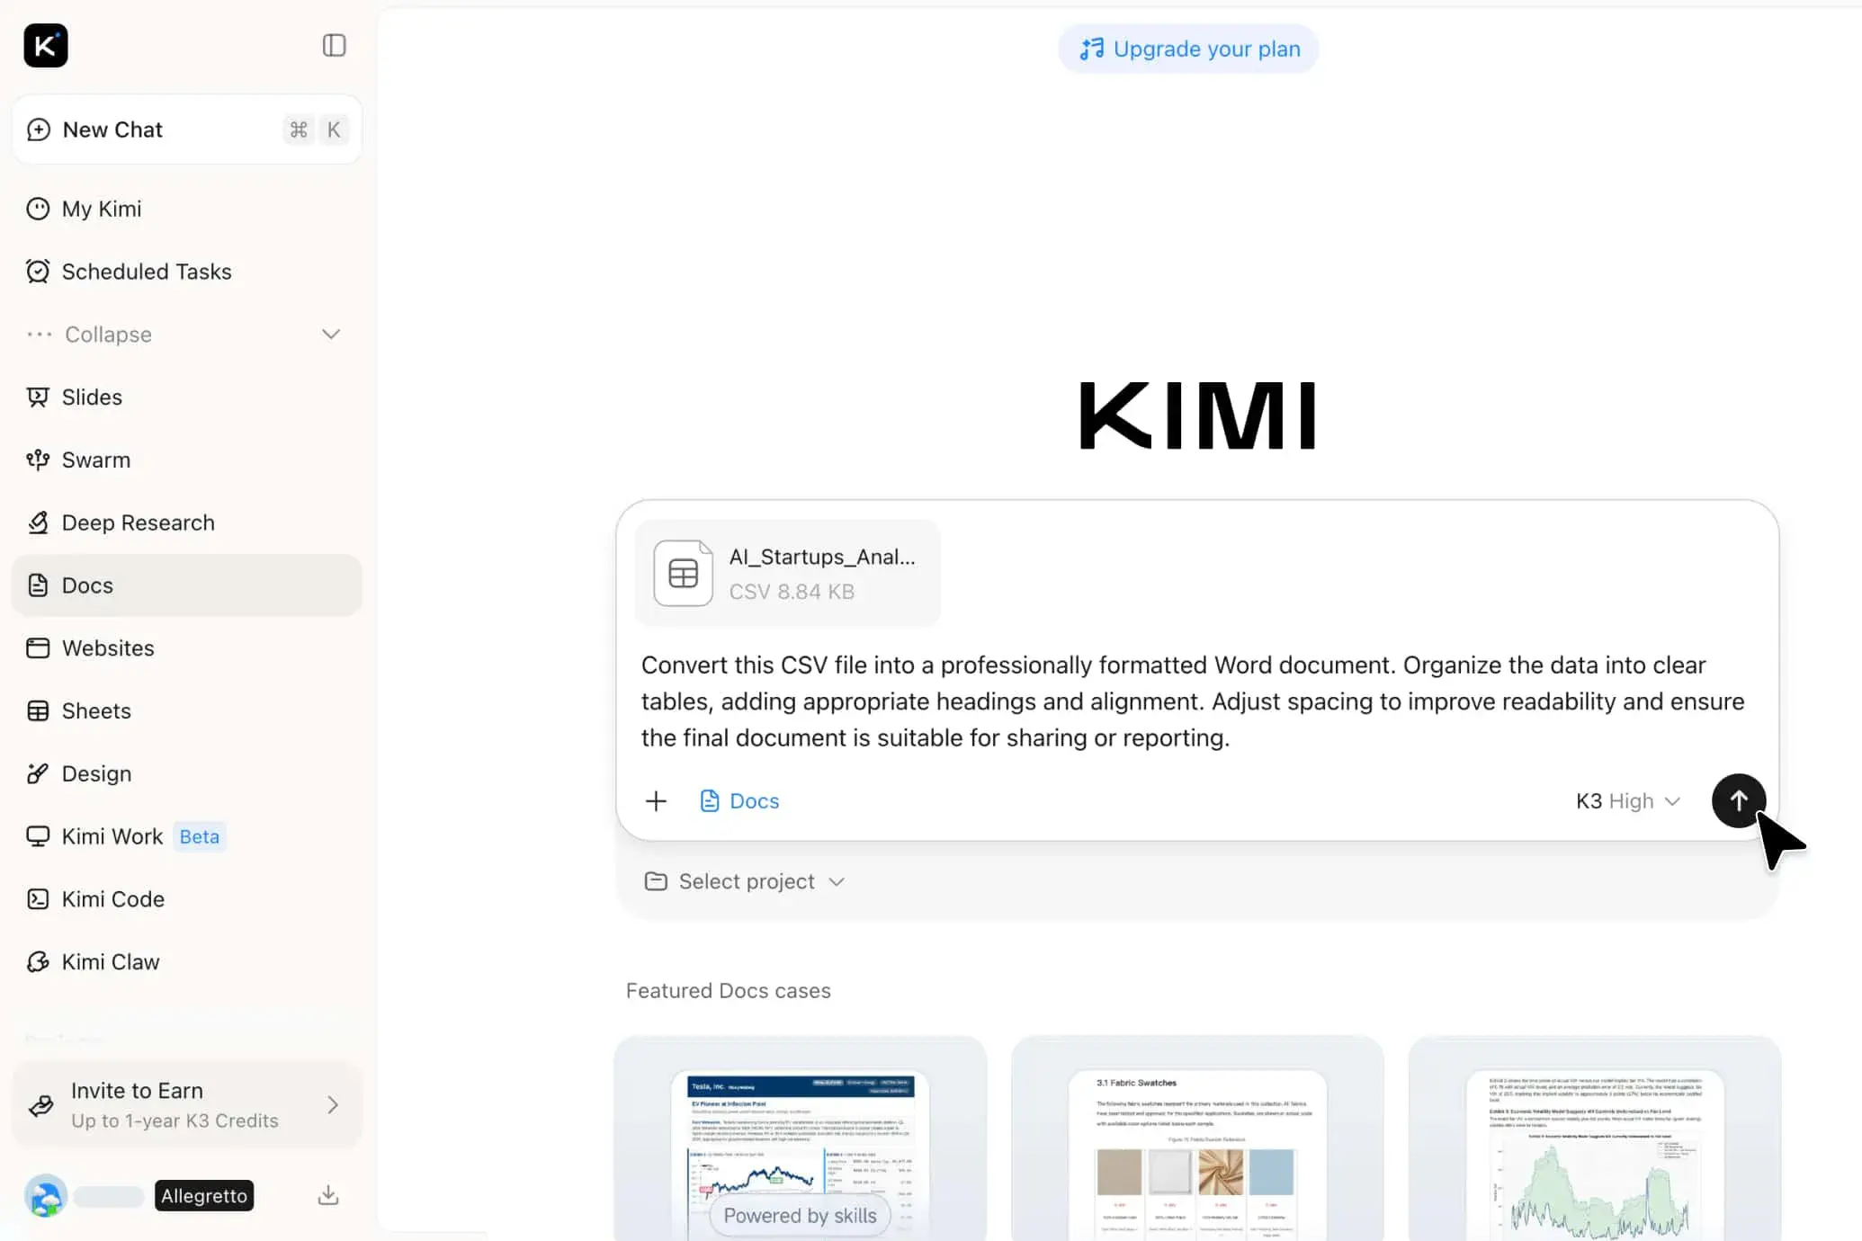This screenshot has height=1241, width=1862.
Task: Click the download app icon
Action: 328,1195
